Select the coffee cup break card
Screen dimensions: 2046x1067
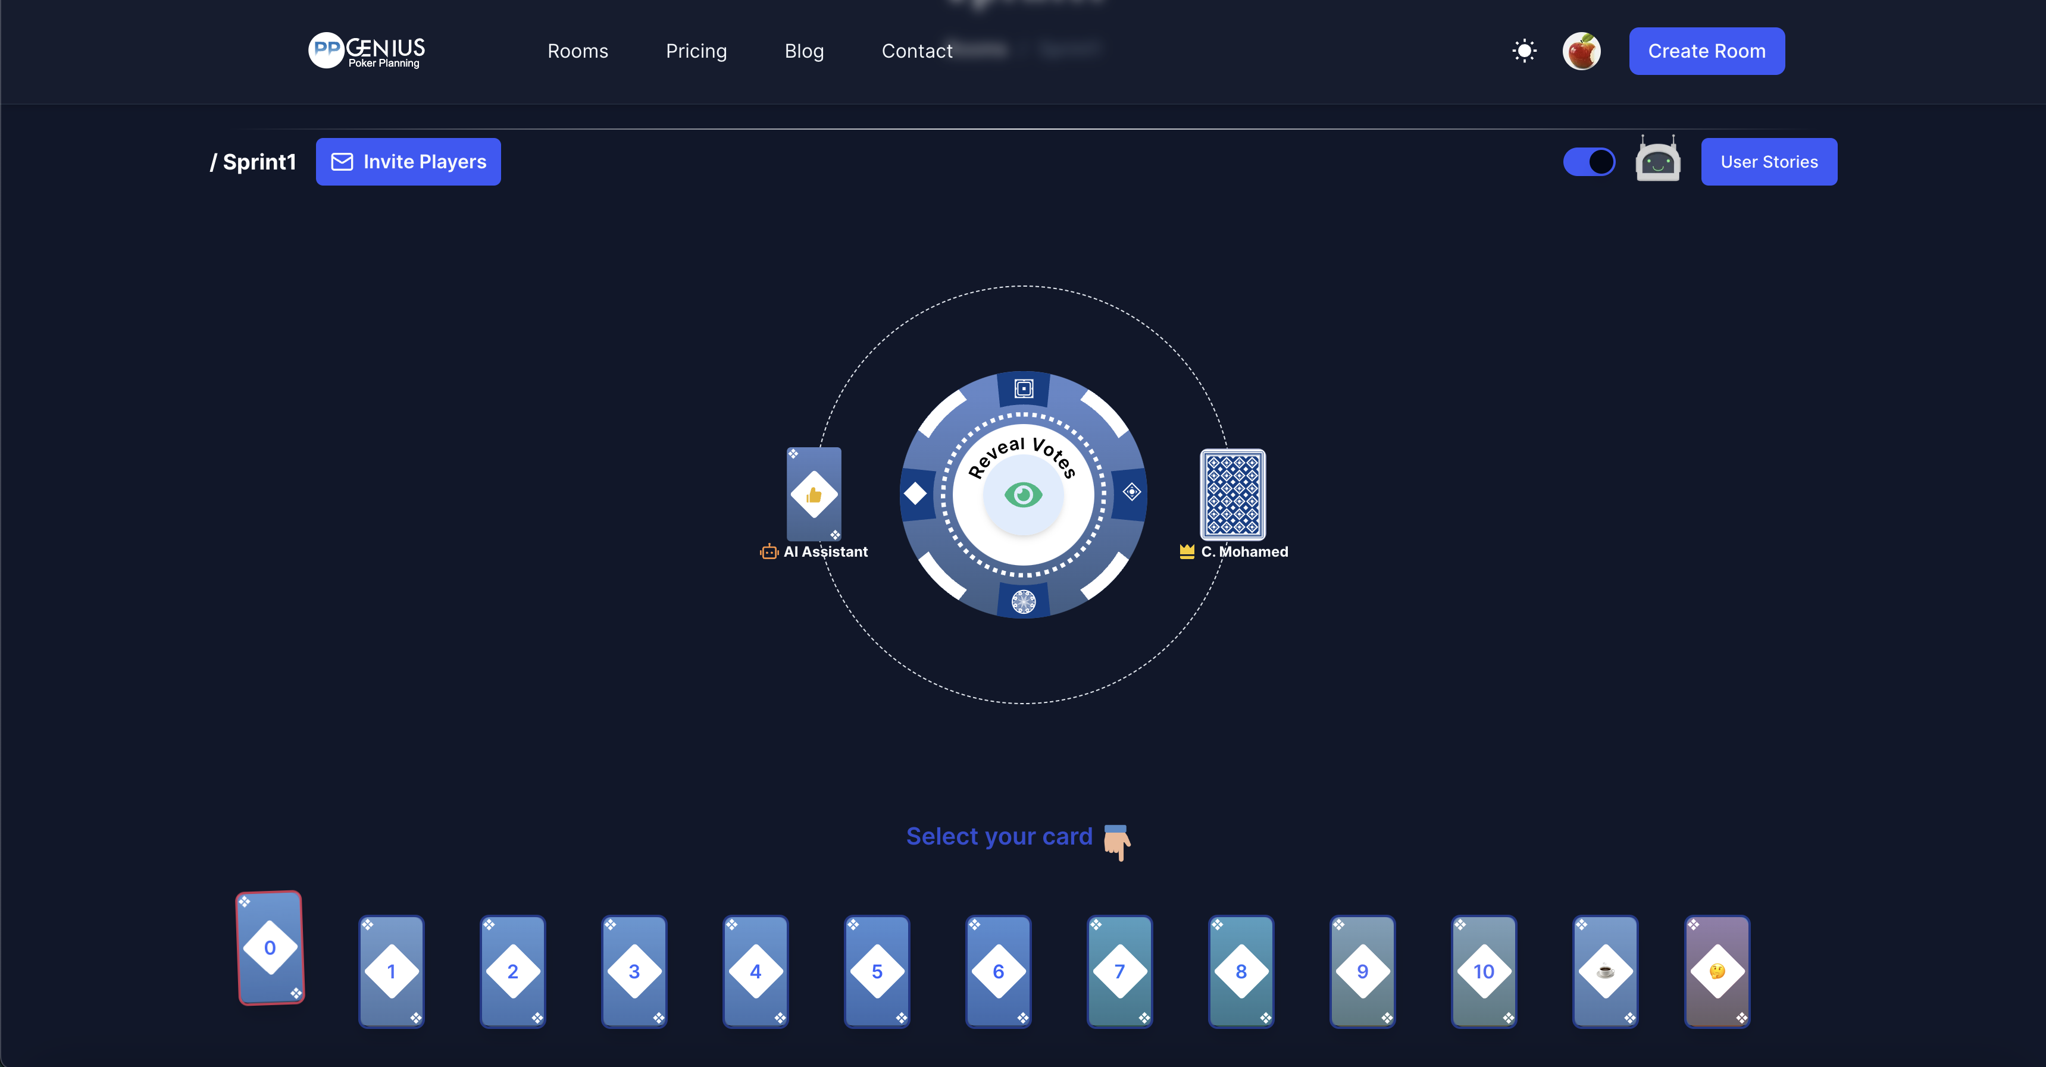point(1605,971)
